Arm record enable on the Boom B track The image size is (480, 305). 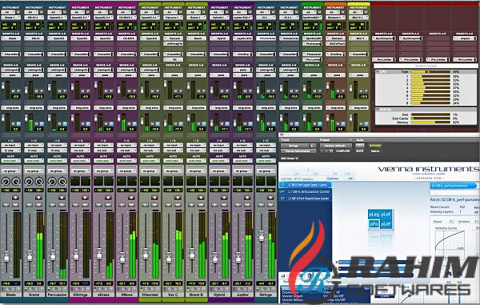(201, 198)
